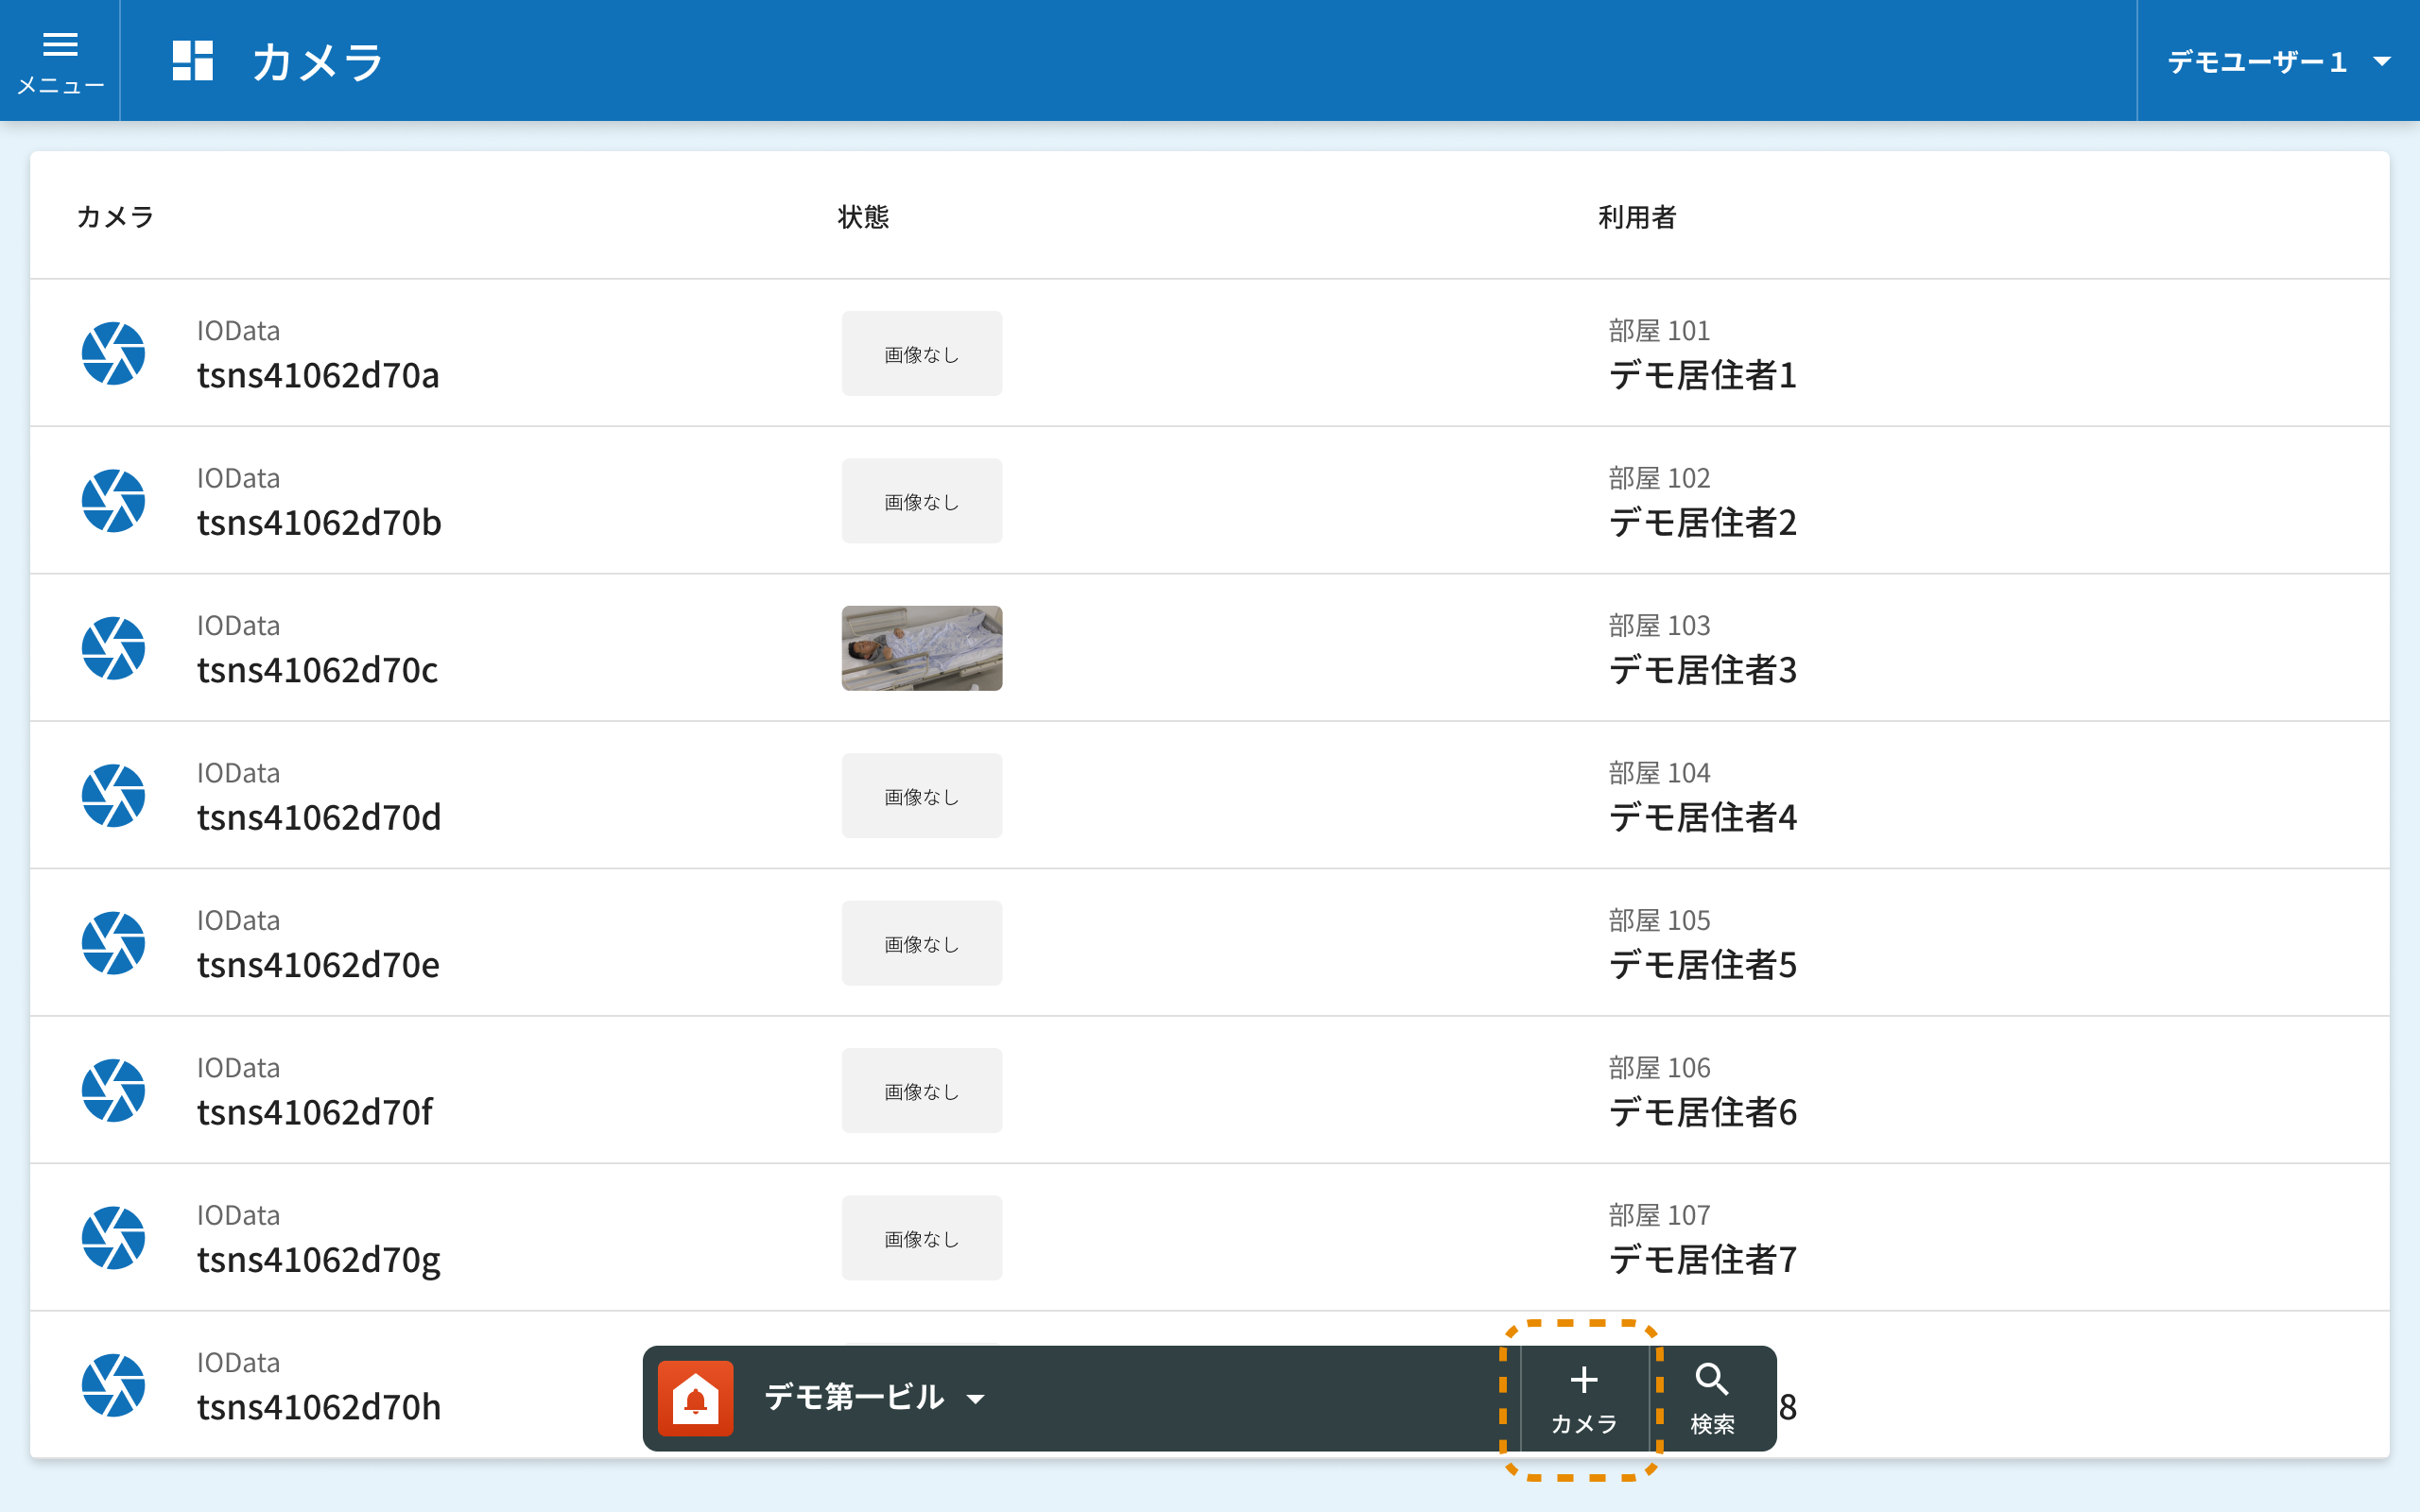Select resident デモ居住者2 in room 102
The width and height of the screenshot is (2420, 1512).
tap(1702, 522)
